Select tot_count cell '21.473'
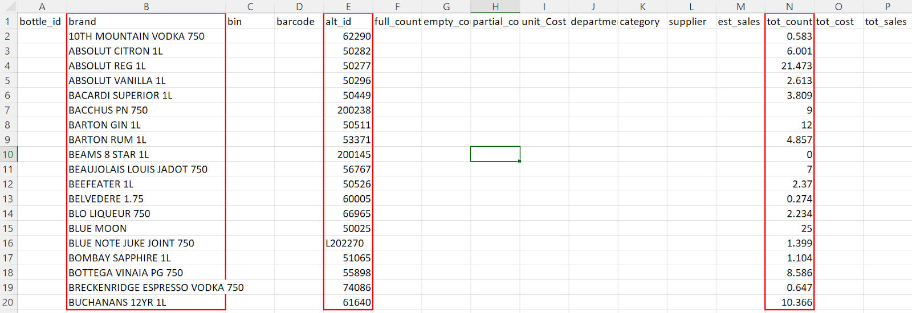Viewport: 912px width, 313px height. tap(789, 65)
